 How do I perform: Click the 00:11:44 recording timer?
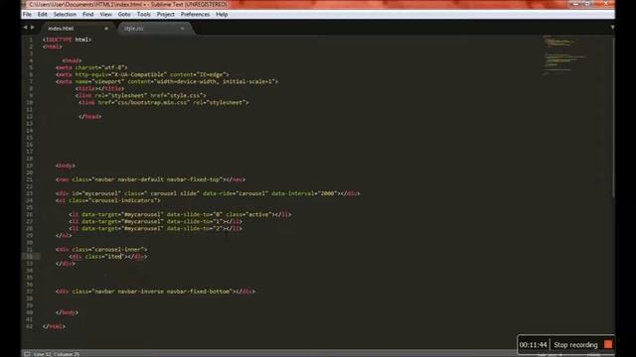pyautogui.click(x=533, y=345)
